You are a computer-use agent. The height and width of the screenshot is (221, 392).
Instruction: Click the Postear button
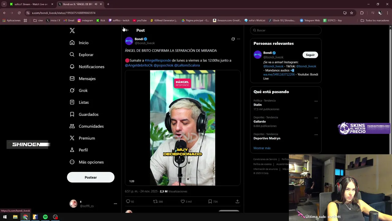tap(91, 177)
